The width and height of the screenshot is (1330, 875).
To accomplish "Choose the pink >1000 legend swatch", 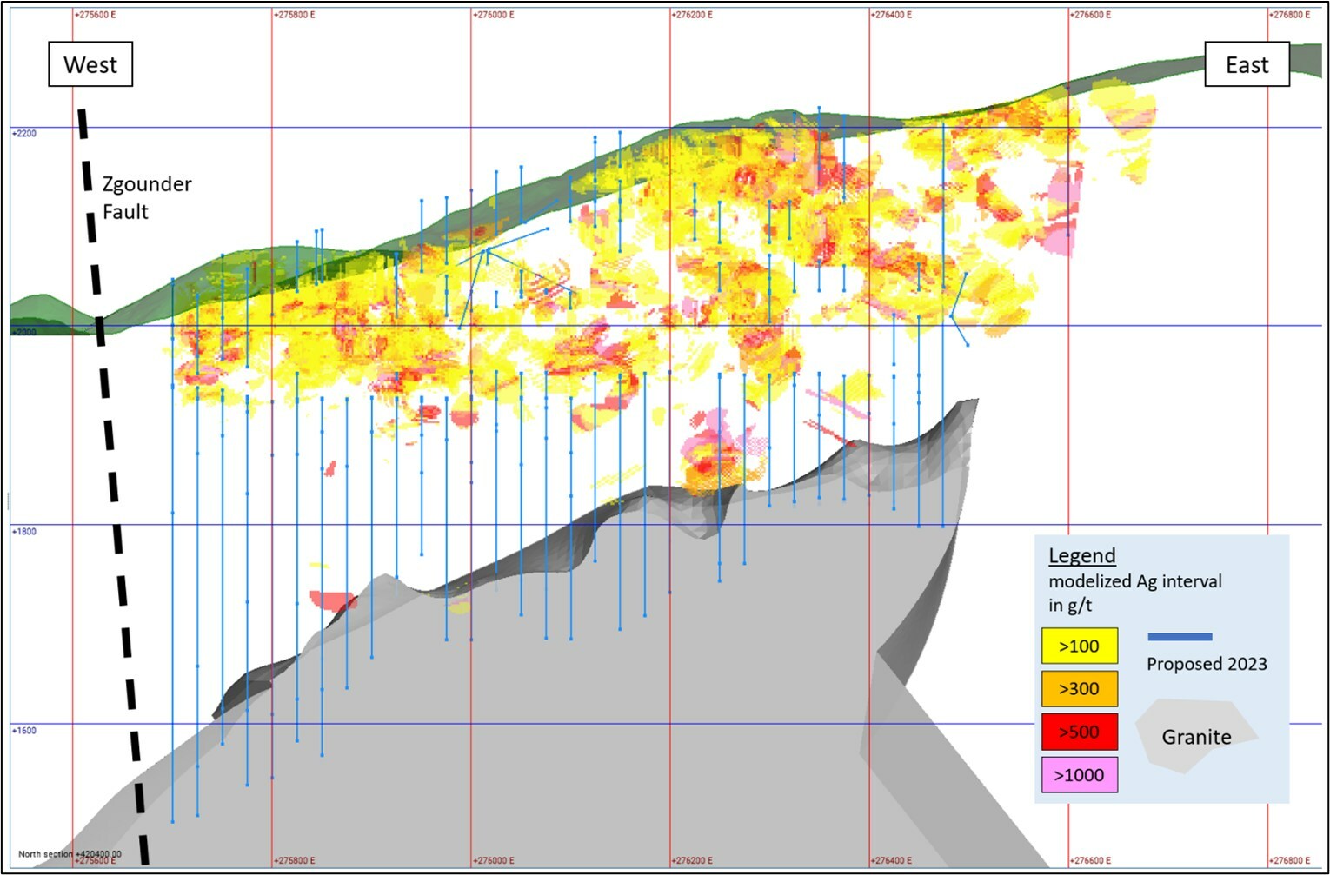I will pyautogui.click(x=1079, y=775).
